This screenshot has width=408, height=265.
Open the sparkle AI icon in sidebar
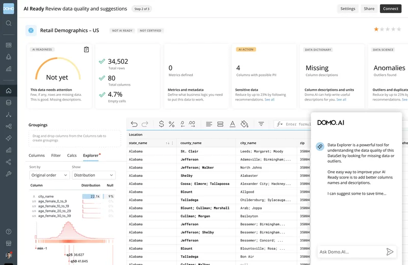(x=9, y=138)
